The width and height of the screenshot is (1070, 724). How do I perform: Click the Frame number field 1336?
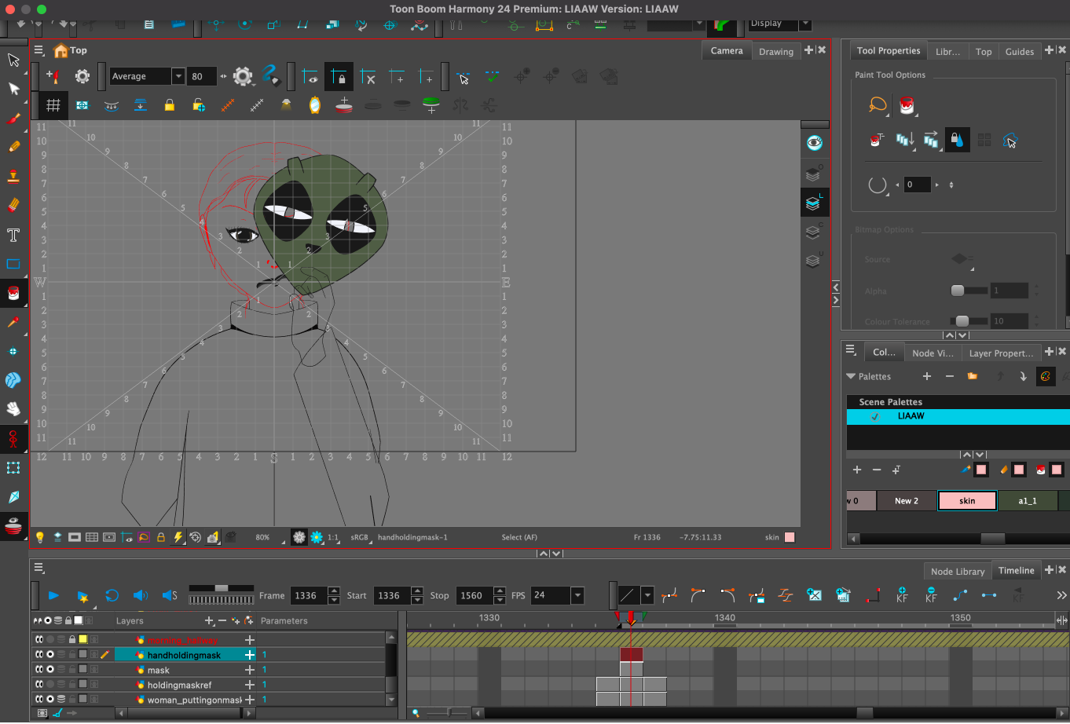pos(309,595)
